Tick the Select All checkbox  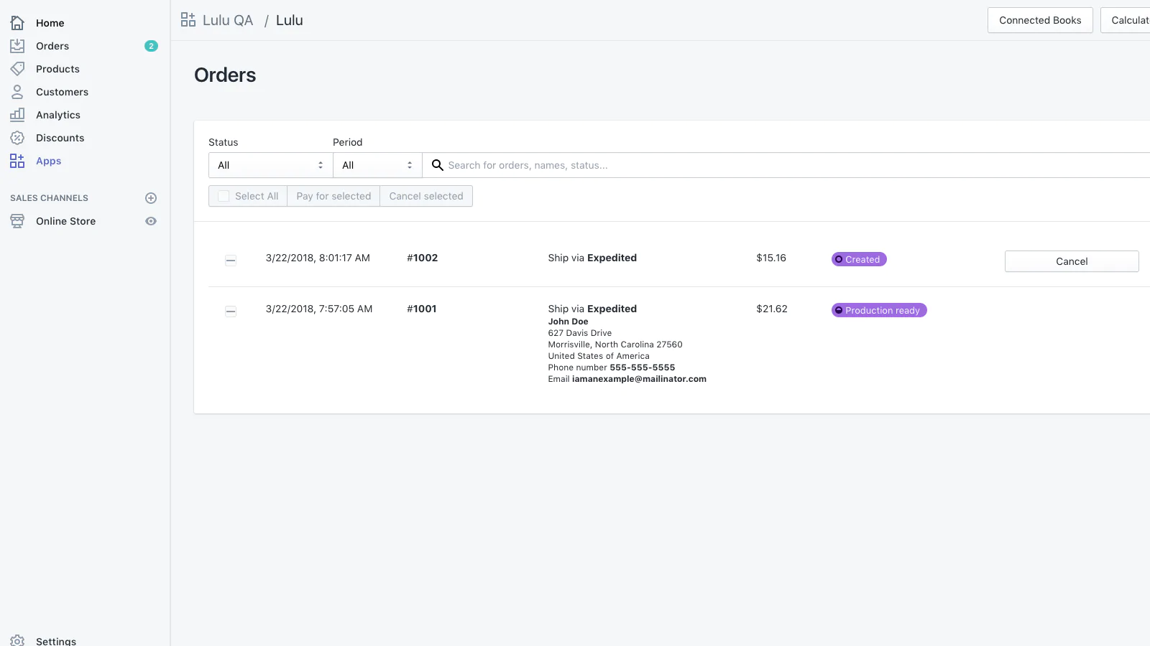click(224, 196)
